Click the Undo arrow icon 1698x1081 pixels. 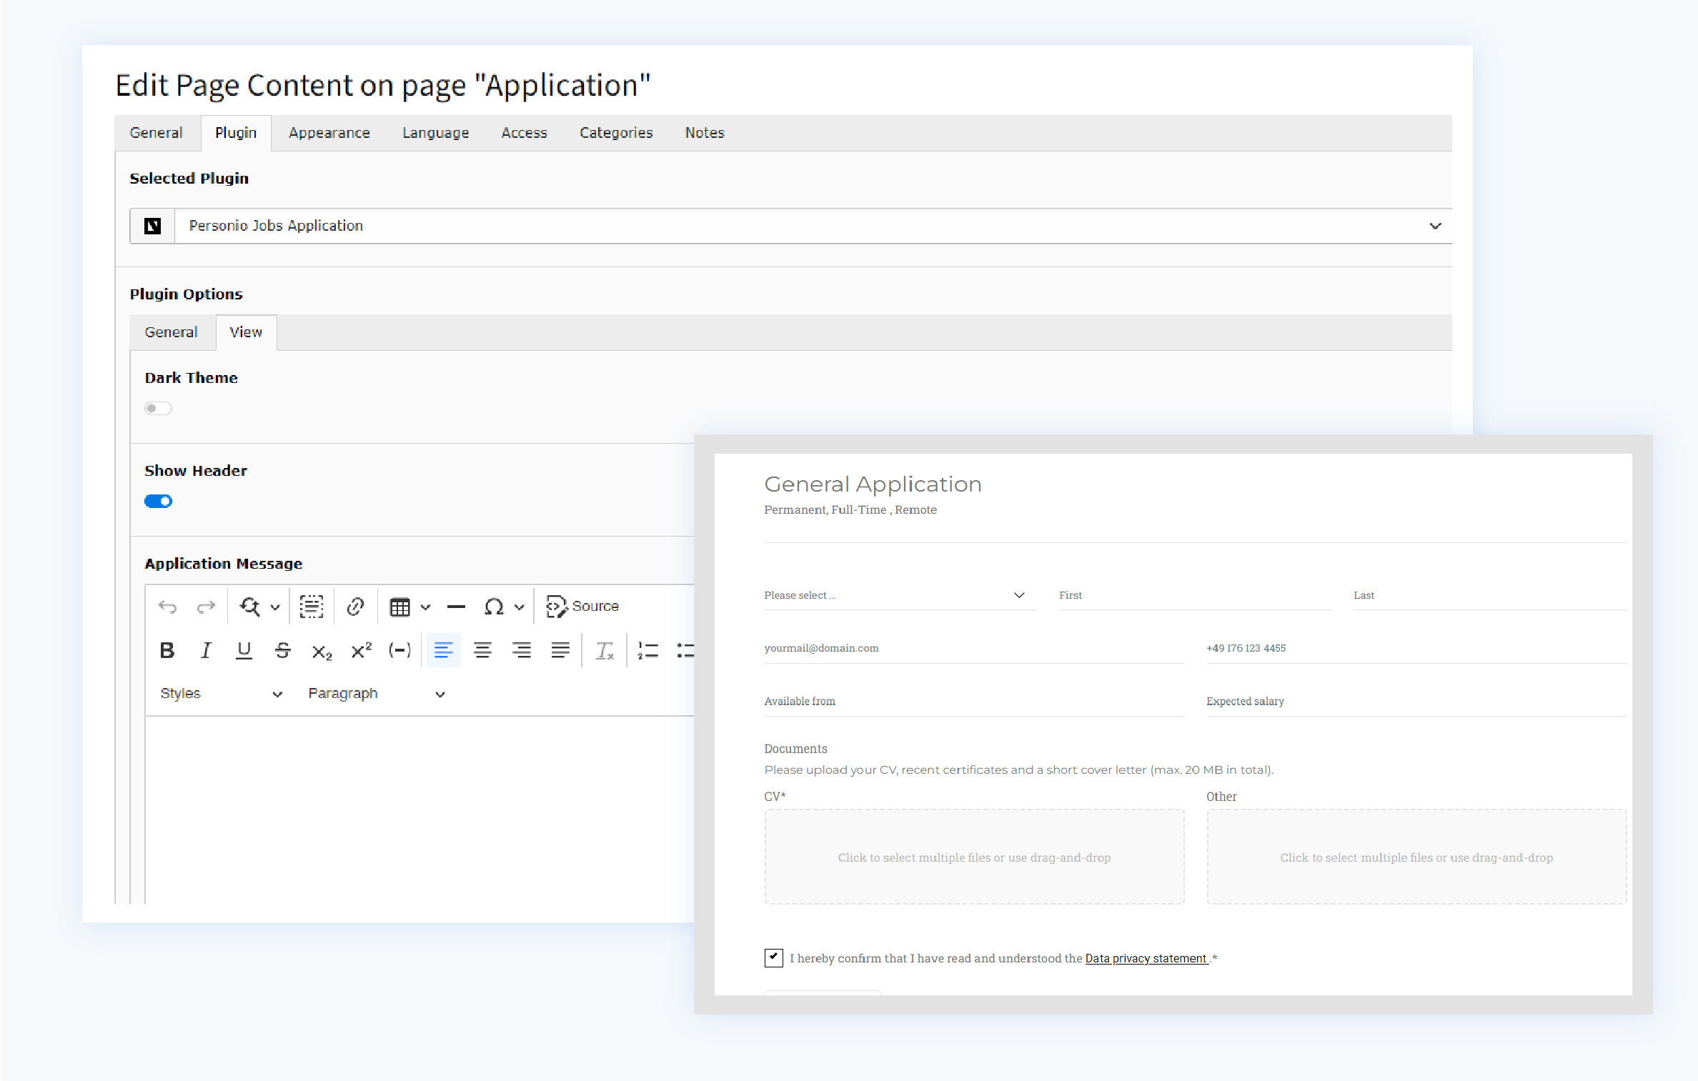pyautogui.click(x=168, y=607)
